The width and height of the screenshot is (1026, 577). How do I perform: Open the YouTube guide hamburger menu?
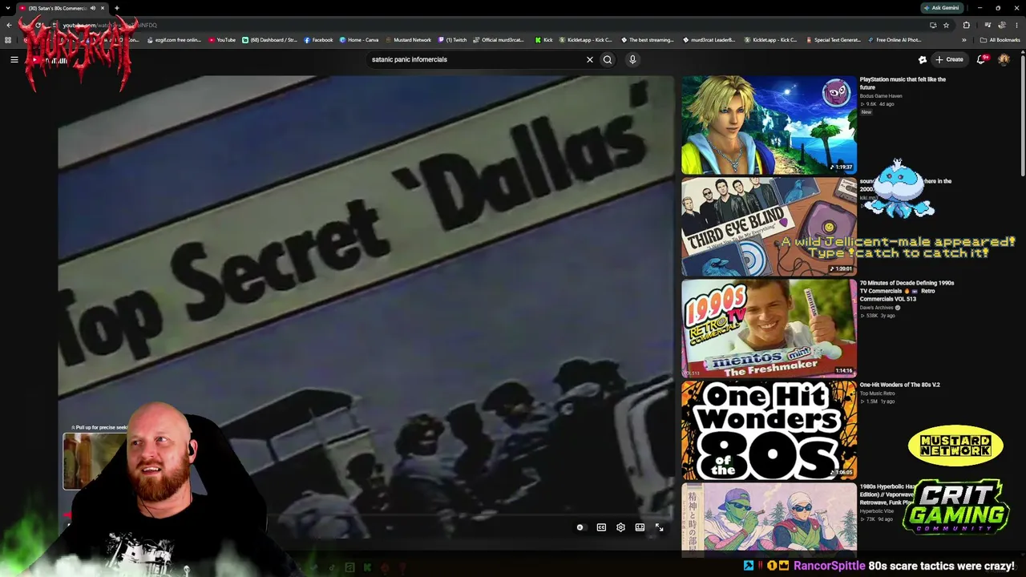14,59
